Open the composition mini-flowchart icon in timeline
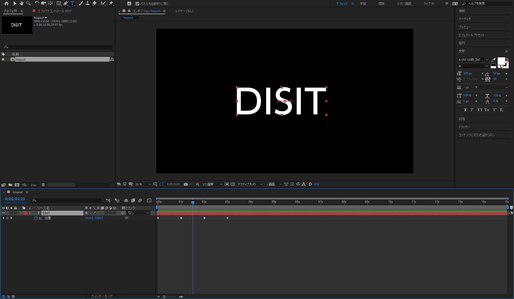 pos(108,200)
